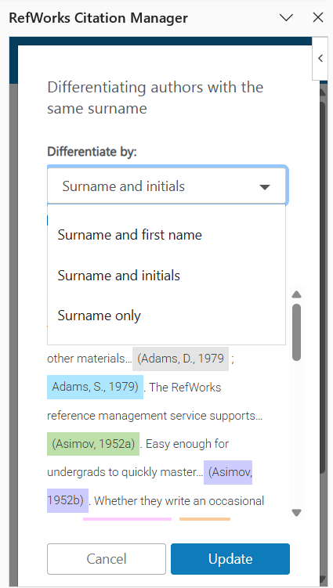This screenshot has width=333, height=588.
Task: Open the 'Differentiate by' combo box
Action: (x=168, y=186)
